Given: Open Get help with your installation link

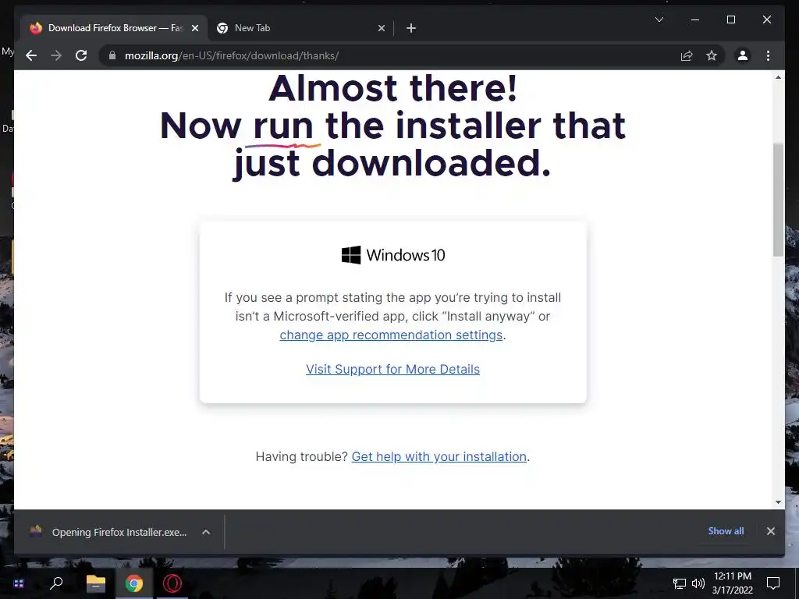Looking at the screenshot, I should coord(439,456).
